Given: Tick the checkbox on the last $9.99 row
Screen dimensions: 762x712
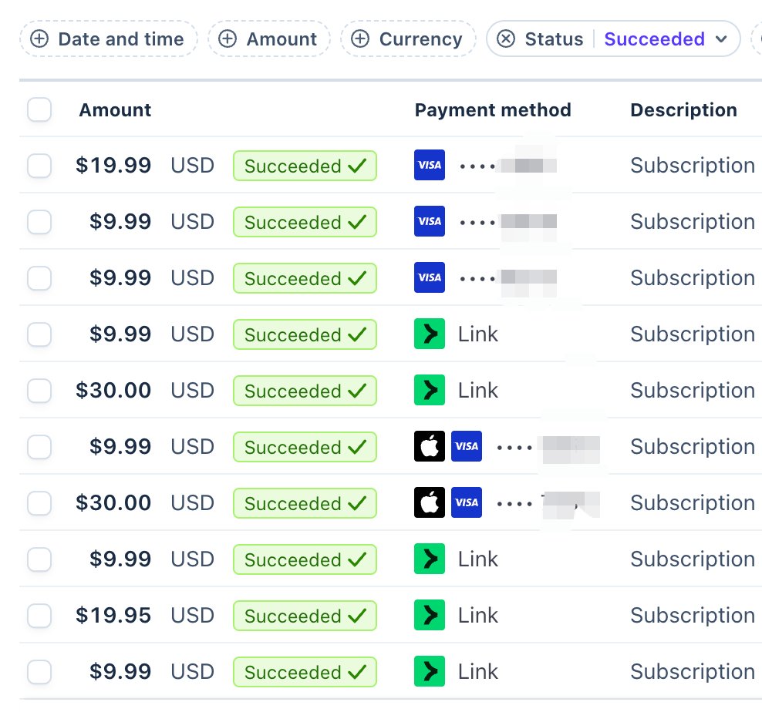Looking at the screenshot, I should click(x=39, y=672).
